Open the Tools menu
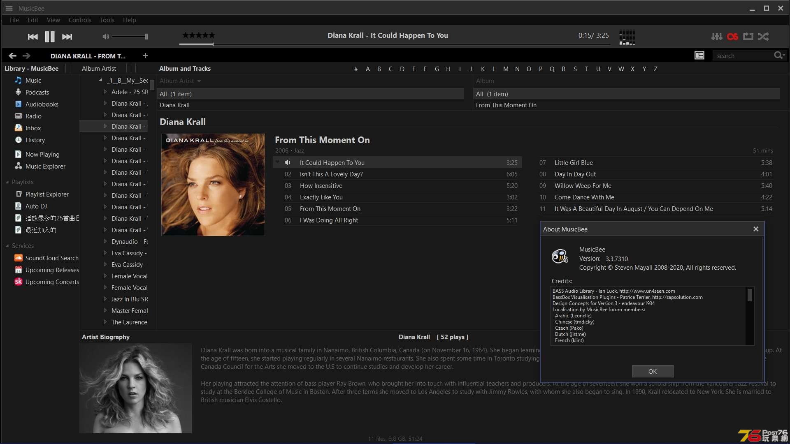Image resolution: width=790 pixels, height=444 pixels. (107, 20)
